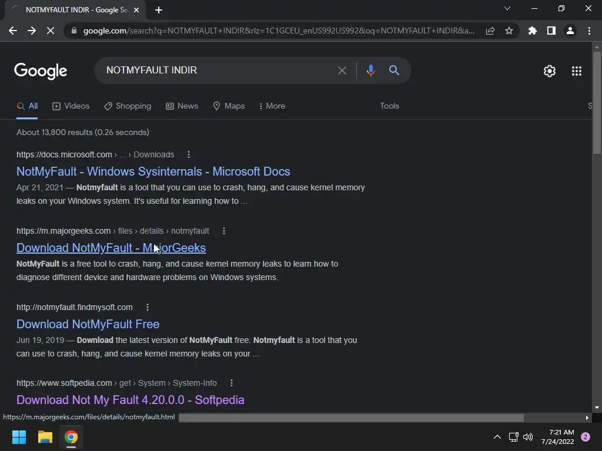The width and height of the screenshot is (602, 451).
Task: Click the notmyfault.findmysoft.com URL
Action: pyautogui.click(x=75, y=307)
